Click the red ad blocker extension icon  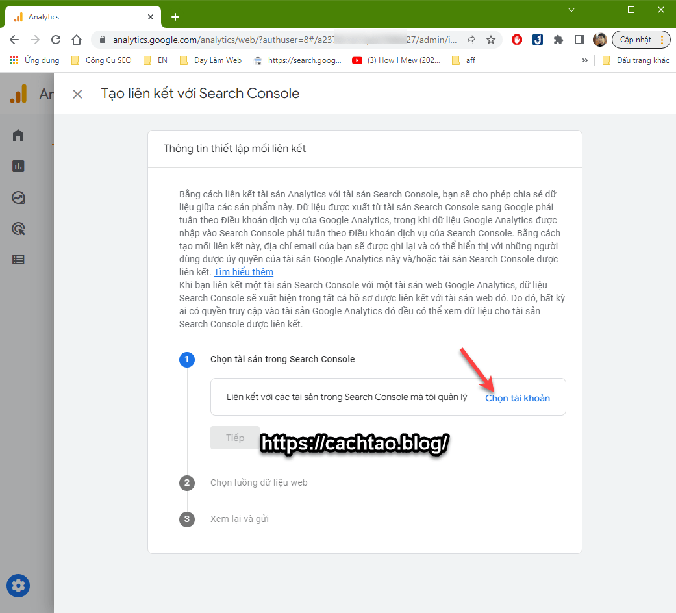[x=516, y=40]
